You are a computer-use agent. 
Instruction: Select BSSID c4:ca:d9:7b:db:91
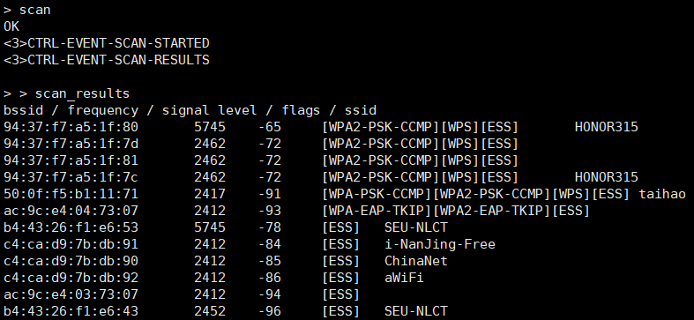coord(71,244)
